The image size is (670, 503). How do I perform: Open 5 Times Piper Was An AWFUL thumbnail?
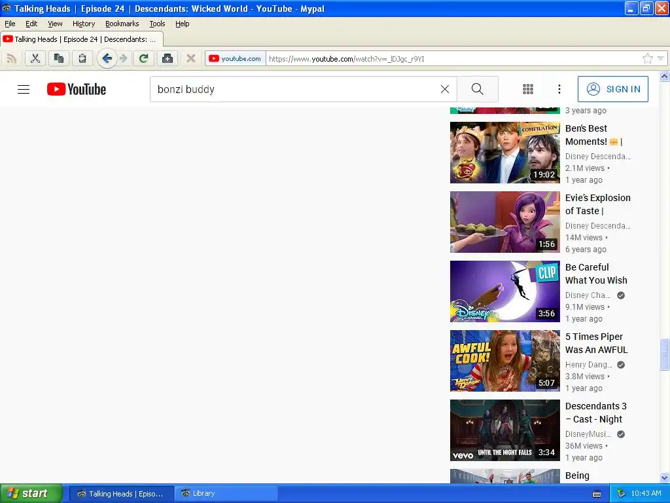click(504, 361)
